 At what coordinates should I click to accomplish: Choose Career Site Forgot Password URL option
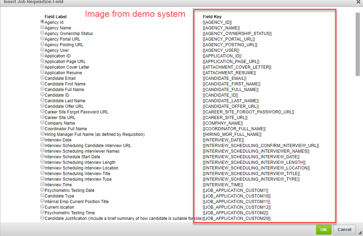coord(42,111)
